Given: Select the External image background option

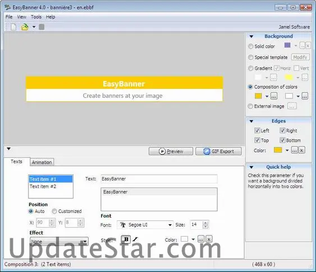Looking at the screenshot, I should click(x=250, y=106).
